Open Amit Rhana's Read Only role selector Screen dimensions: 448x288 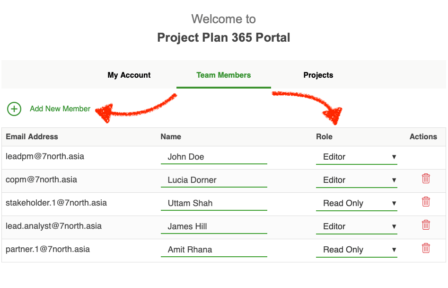pyautogui.click(x=357, y=250)
